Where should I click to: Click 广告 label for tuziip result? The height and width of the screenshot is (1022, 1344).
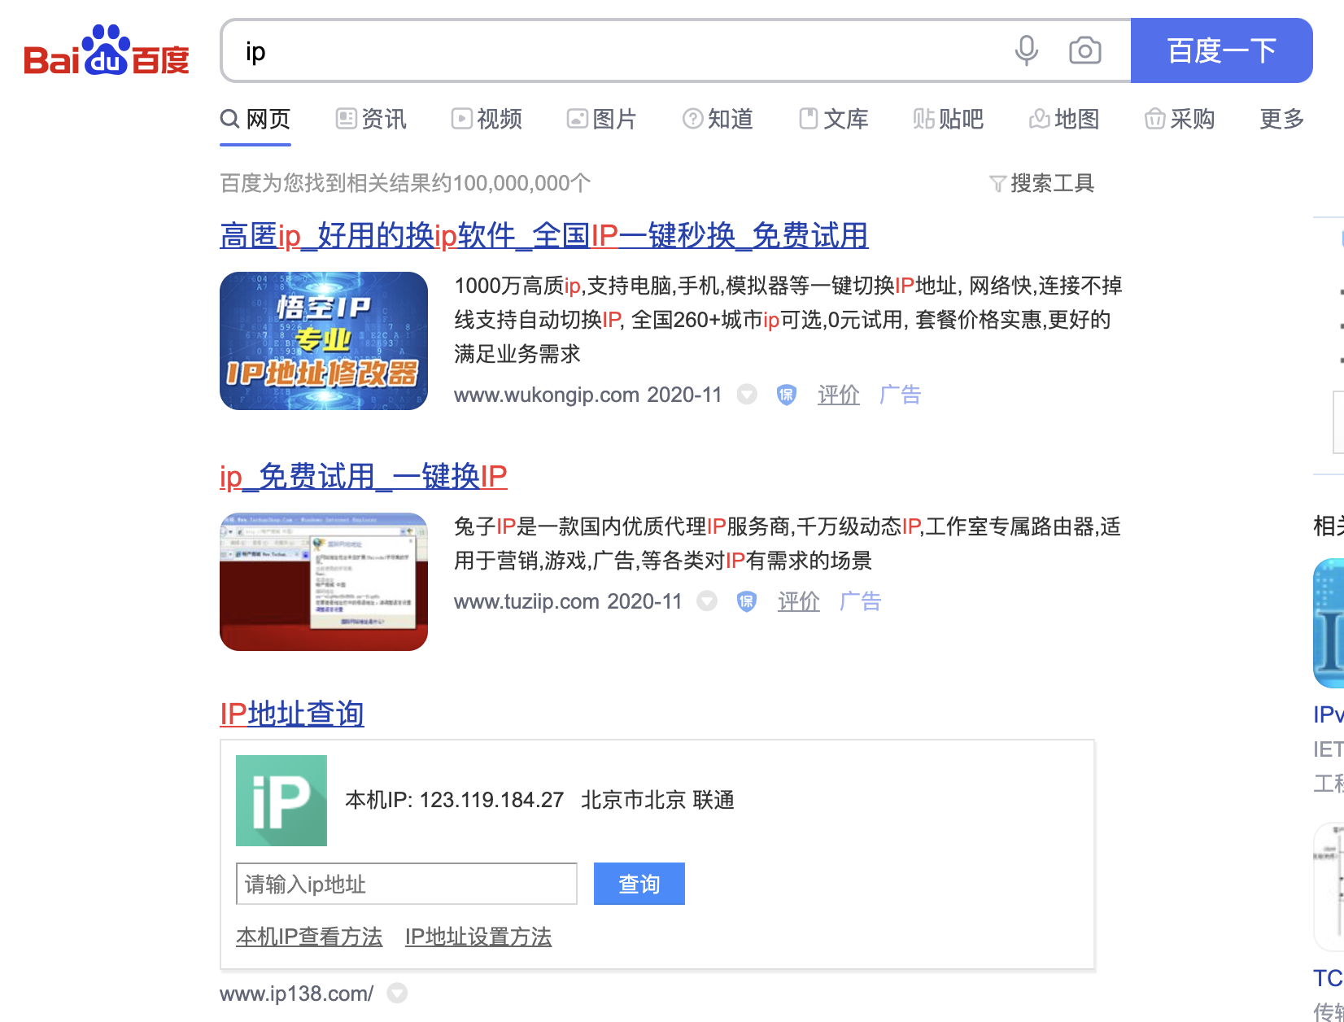(861, 601)
